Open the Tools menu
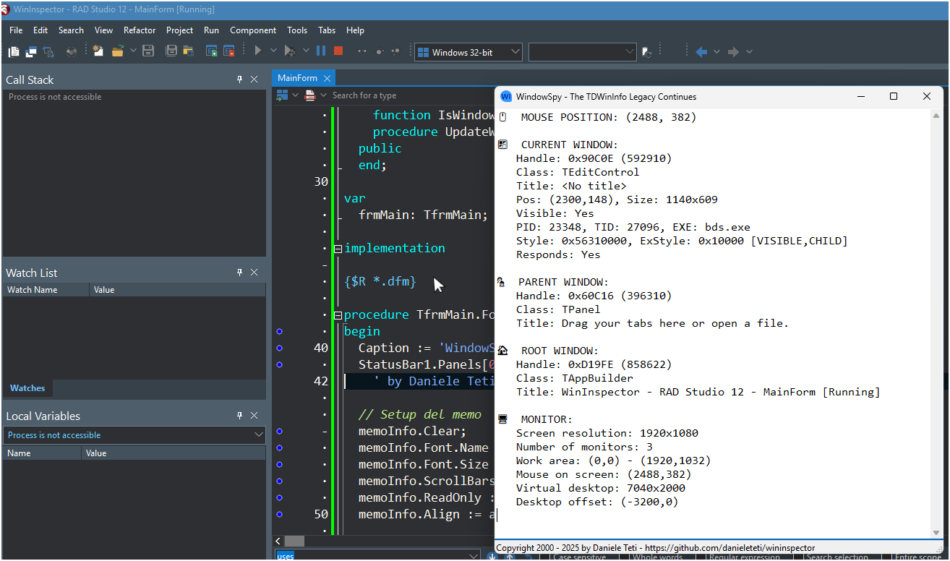 pos(297,30)
